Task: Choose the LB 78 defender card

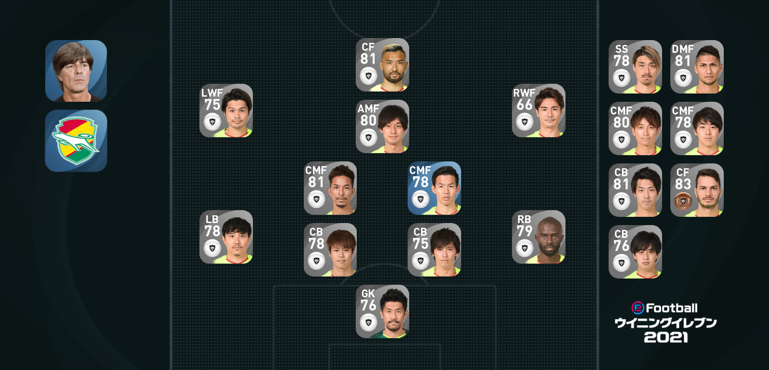Action: [x=226, y=237]
